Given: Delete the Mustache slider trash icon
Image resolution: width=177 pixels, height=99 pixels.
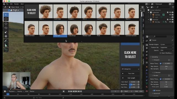Looking at the screenshot, I should (139, 84).
